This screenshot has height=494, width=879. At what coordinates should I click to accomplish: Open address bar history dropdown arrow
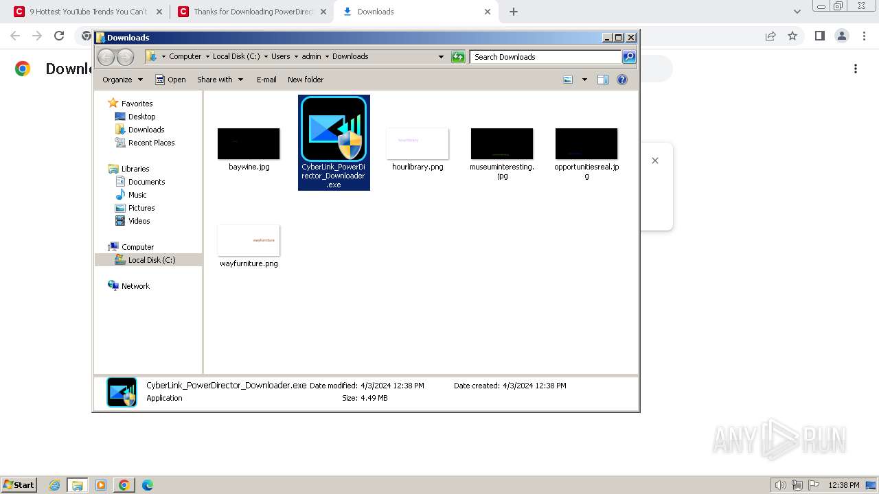click(441, 57)
